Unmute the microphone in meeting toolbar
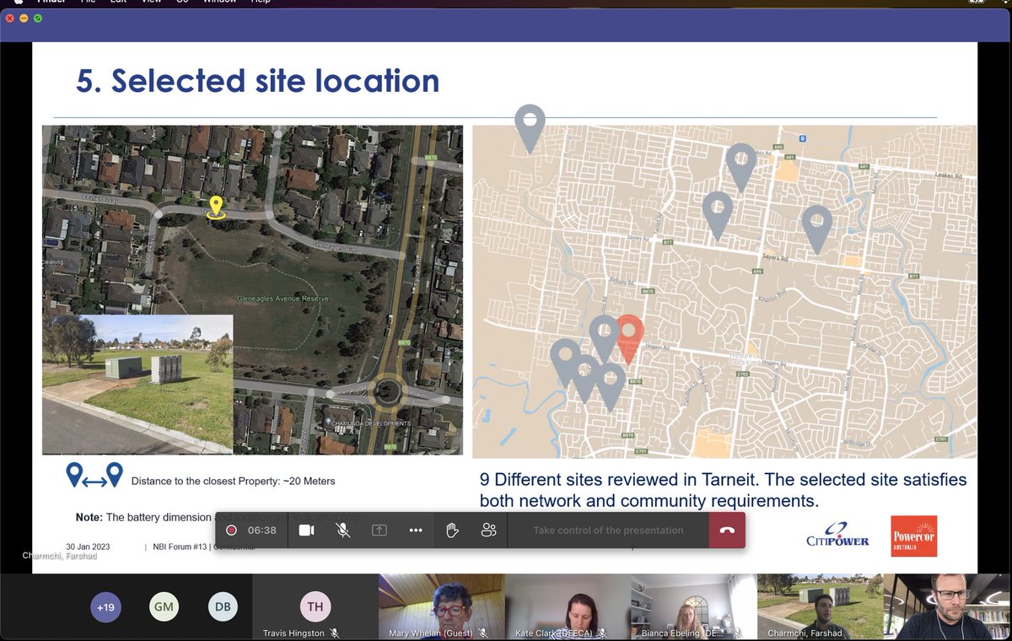Viewport: 1012px width, 641px height. coord(343,531)
